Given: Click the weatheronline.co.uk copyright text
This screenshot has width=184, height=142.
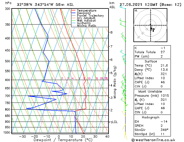Looking at the screenshot, I should coord(153,140).
